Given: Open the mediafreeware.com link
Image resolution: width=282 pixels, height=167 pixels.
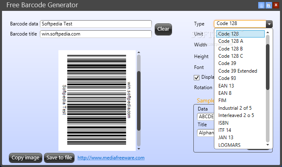Looking at the screenshot, I should click(111, 158).
